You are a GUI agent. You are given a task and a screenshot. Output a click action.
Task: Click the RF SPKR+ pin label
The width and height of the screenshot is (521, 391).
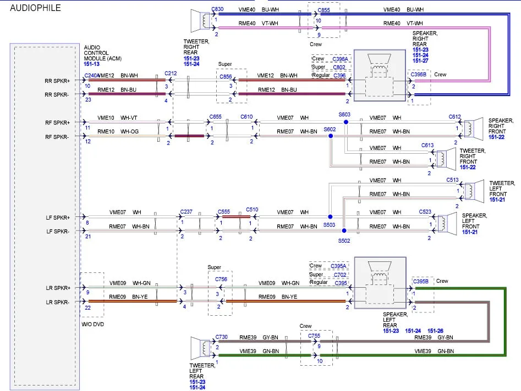tap(57, 122)
